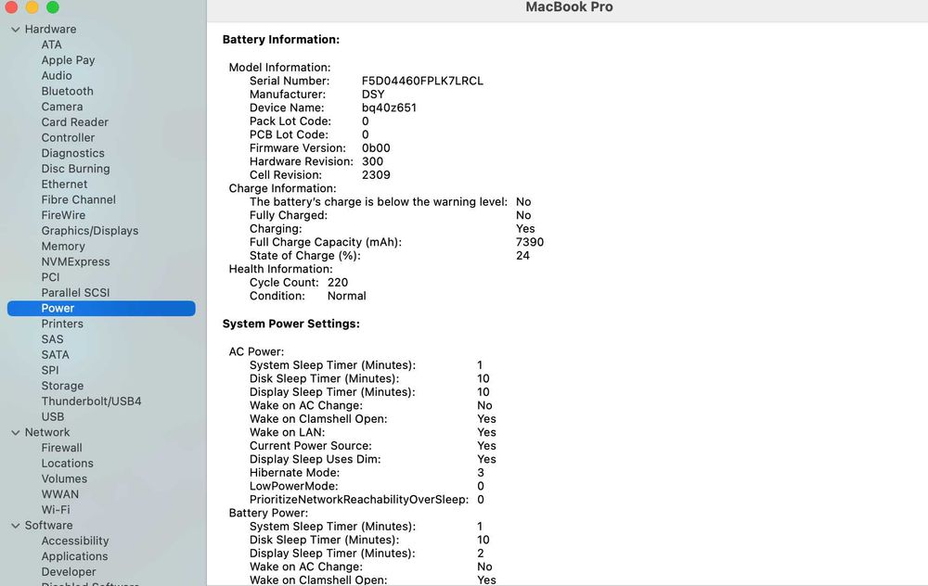Click PrioritizeNetworkReachabilityOverSleep label
928x586 pixels.
(x=358, y=500)
